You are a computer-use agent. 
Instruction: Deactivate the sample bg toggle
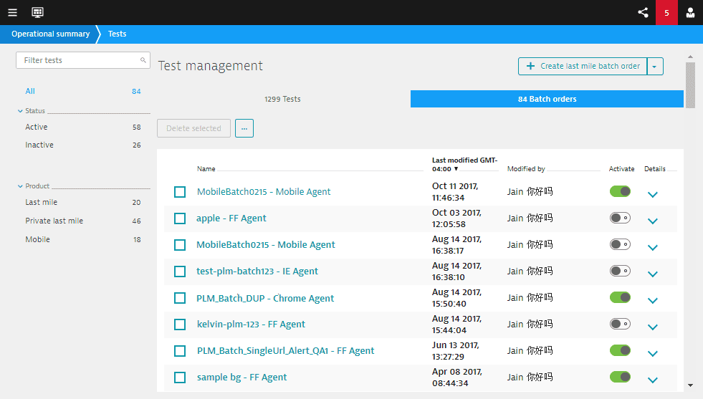click(620, 377)
